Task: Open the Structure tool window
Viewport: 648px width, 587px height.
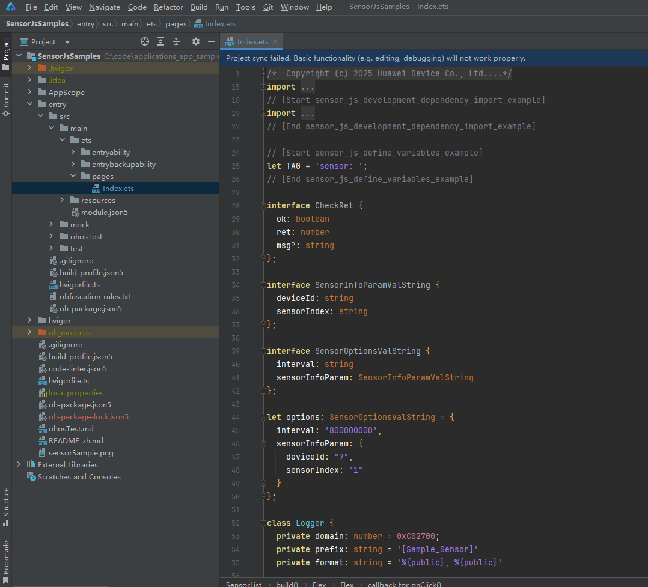Action: tap(6, 503)
